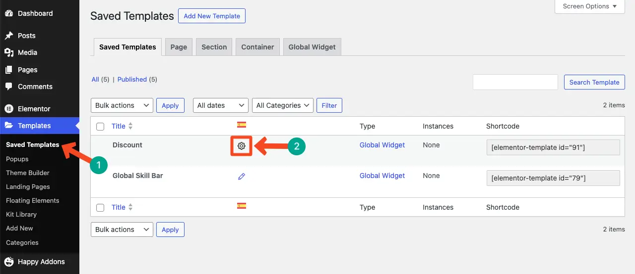The image size is (635, 274).
Task: Click the Happy Addons smiley icon
Action: 9,262
